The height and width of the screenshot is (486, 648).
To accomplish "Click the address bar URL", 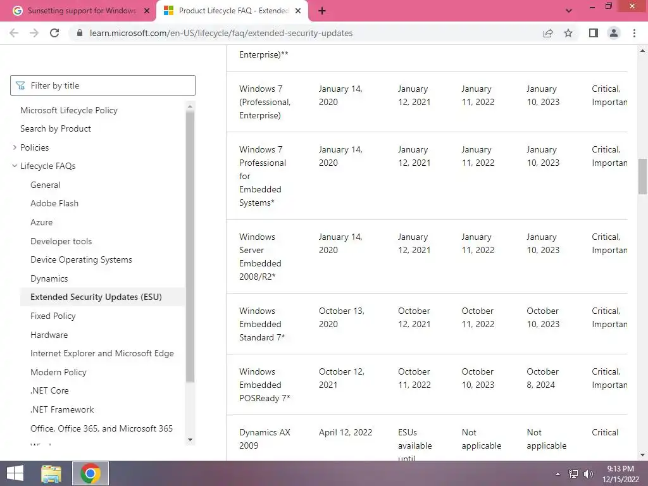I will tap(221, 33).
